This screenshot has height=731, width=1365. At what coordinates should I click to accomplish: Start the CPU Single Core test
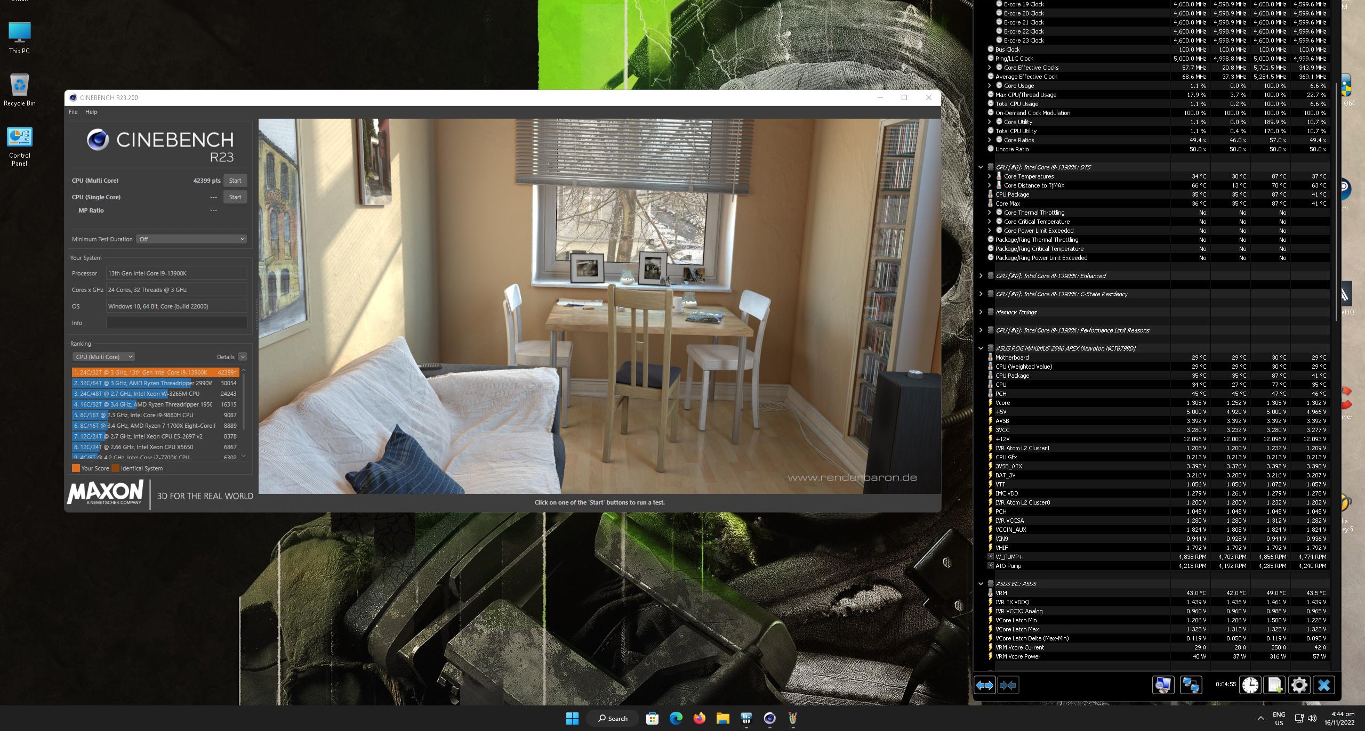point(235,197)
